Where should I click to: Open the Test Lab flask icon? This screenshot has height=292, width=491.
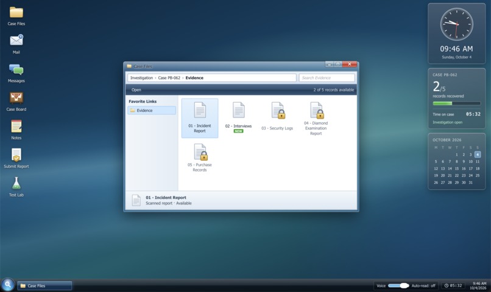click(16, 187)
